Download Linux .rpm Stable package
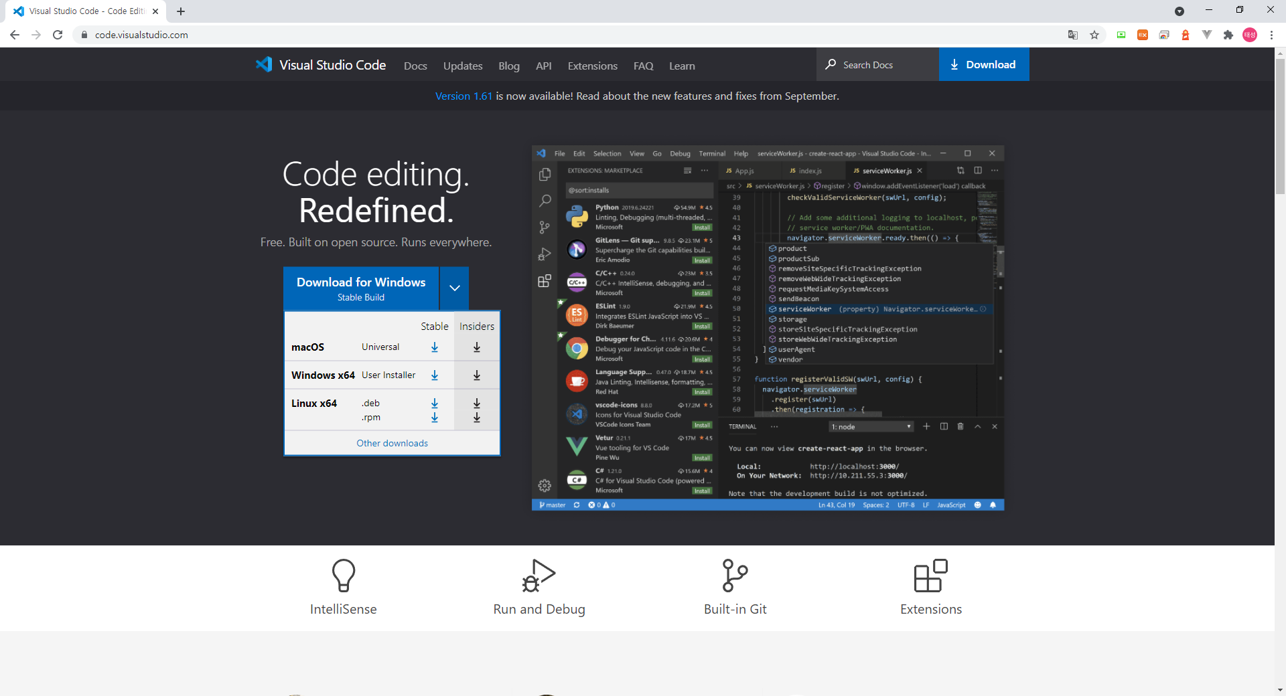1286x696 pixels. [x=435, y=418]
